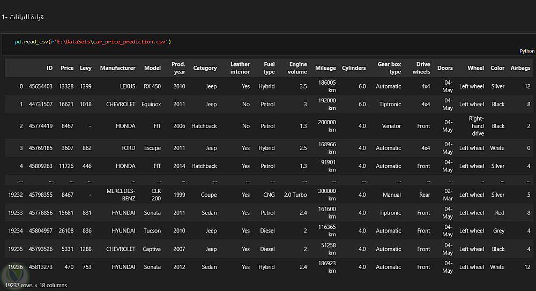536x291 pixels.
Task: Click the ID cell 45654403
Action: [41, 86]
